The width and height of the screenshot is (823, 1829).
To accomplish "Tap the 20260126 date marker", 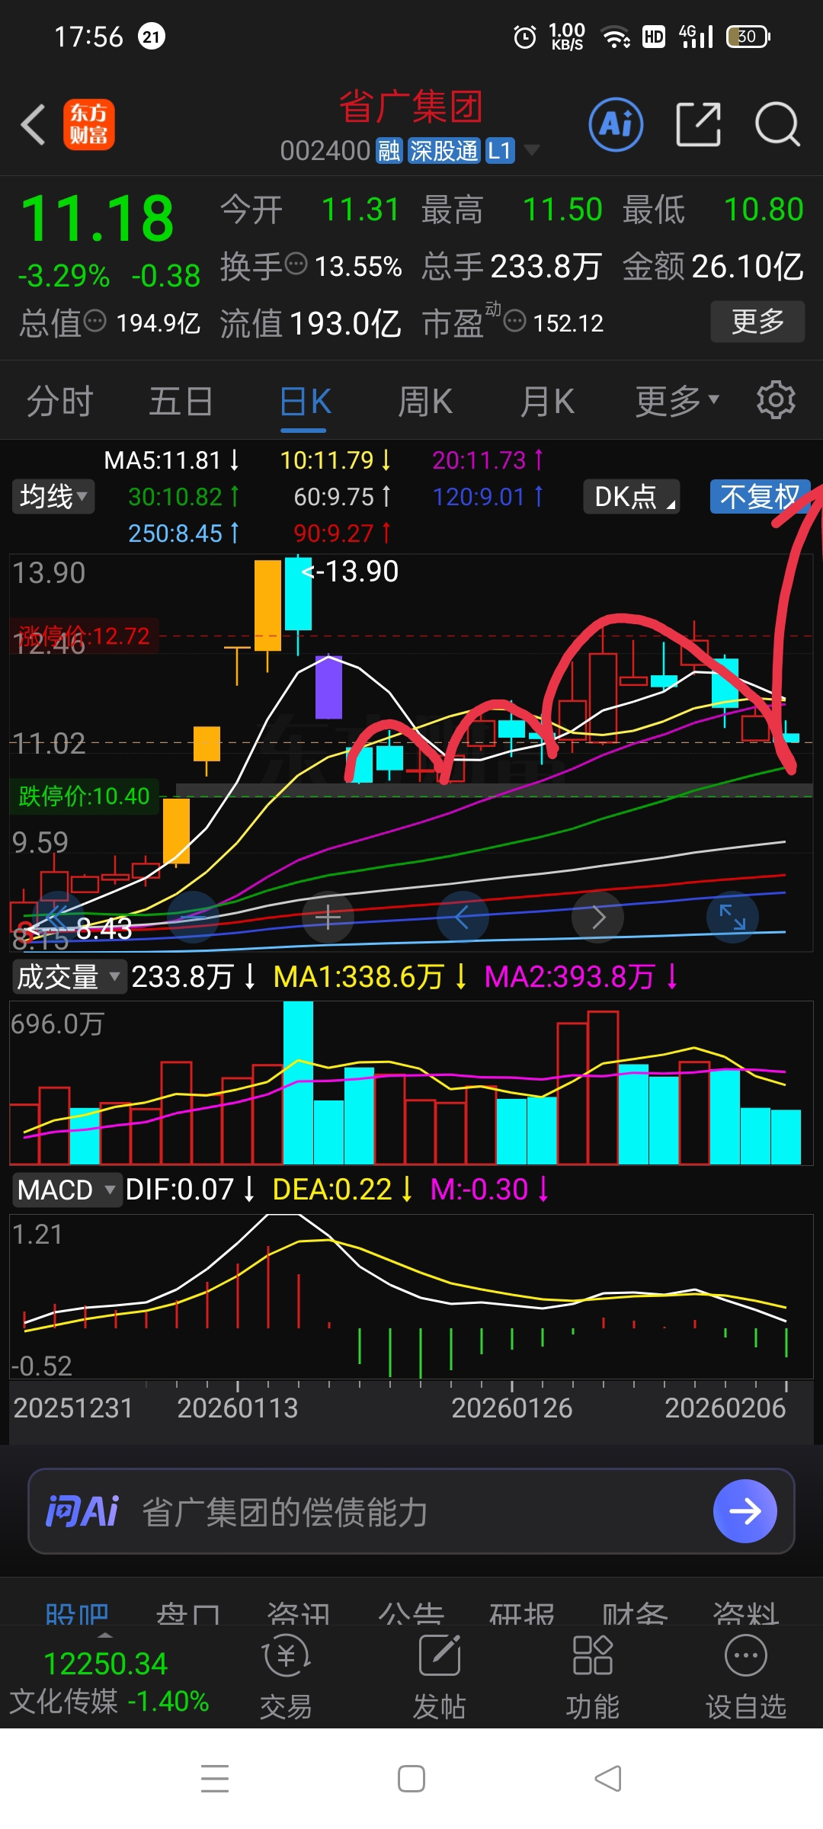I will coord(511,1408).
